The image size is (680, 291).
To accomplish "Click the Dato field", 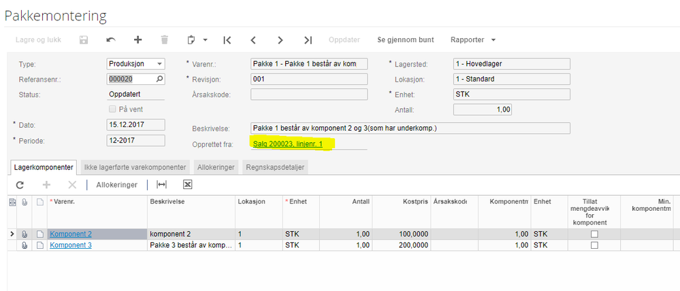I will pyautogui.click(x=135, y=124).
